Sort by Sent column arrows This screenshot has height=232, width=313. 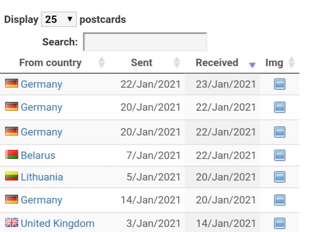pos(177,62)
